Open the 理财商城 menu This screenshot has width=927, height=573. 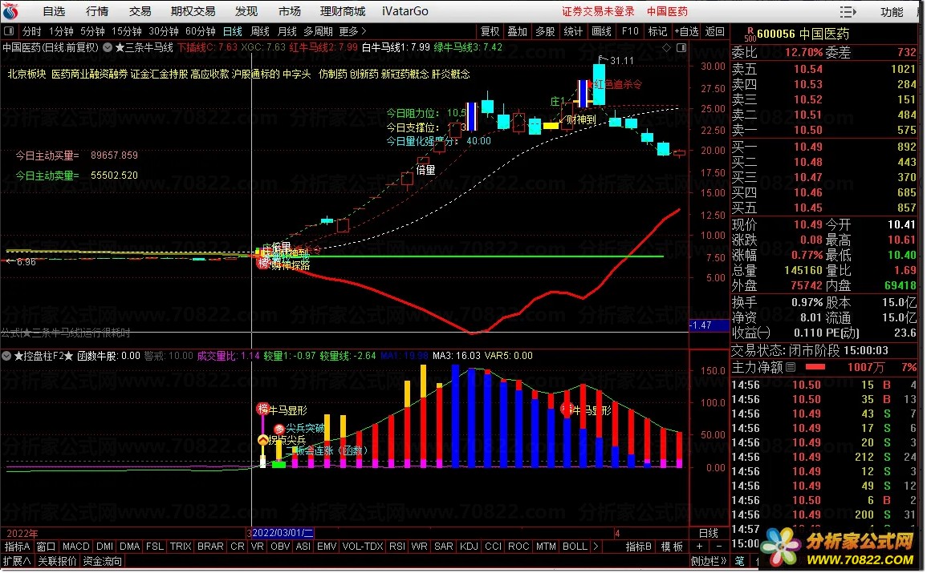coord(342,11)
